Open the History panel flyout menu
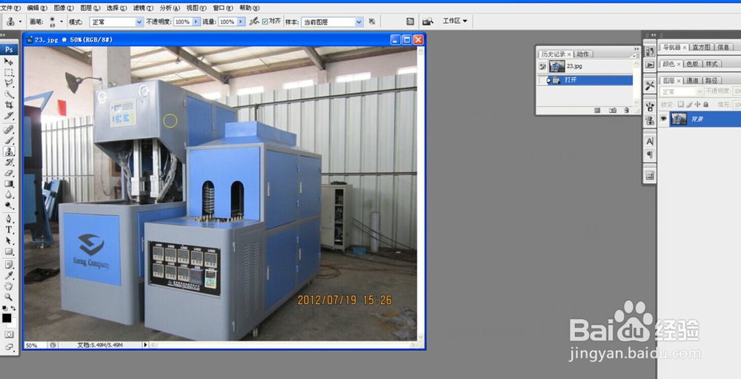Viewport: 741px width, 379px height. (636, 55)
